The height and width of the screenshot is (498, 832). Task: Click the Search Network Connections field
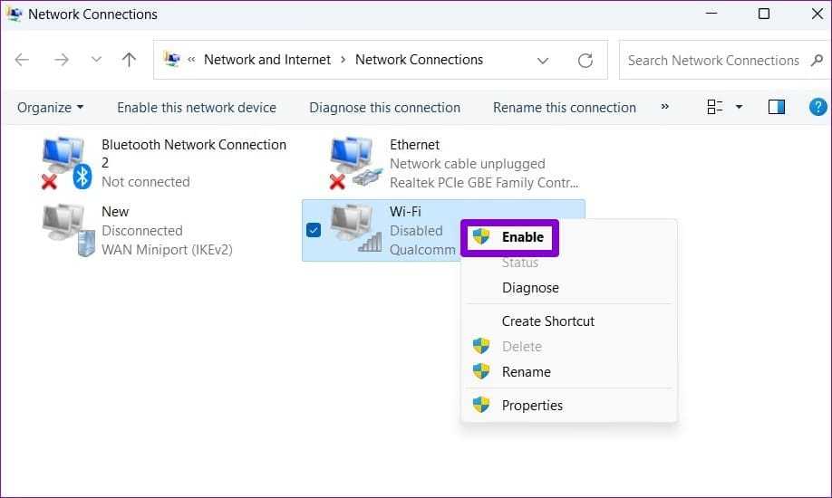coord(713,61)
